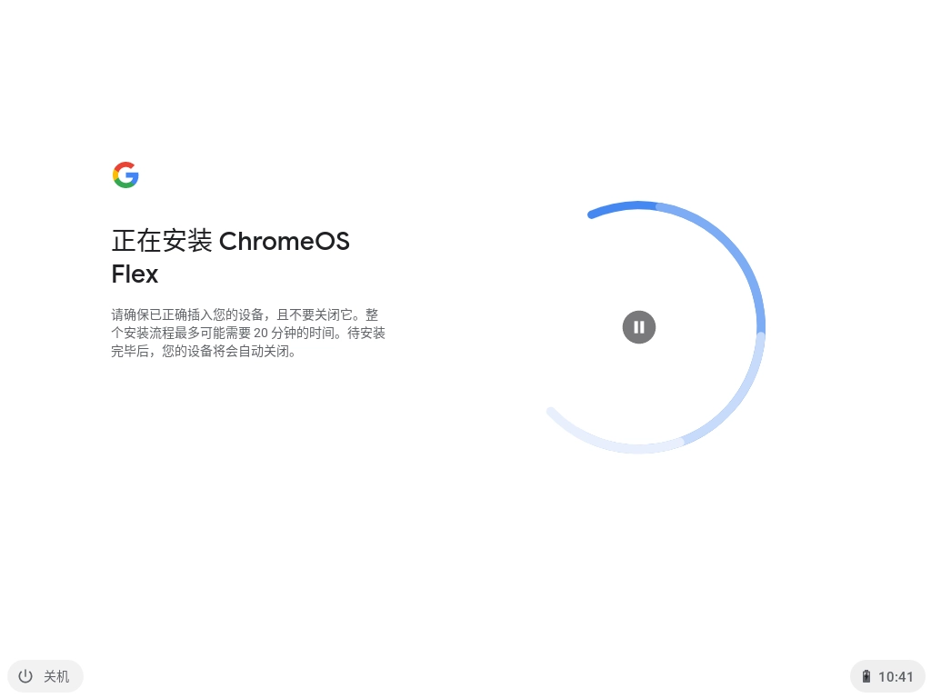Click the Google G logo
The height and width of the screenshot is (698, 931).
pos(125,174)
